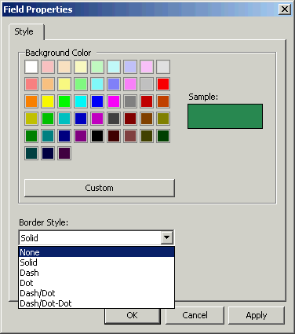Select the vivid orange color swatch
The image size is (295, 334).
[x=31, y=101]
